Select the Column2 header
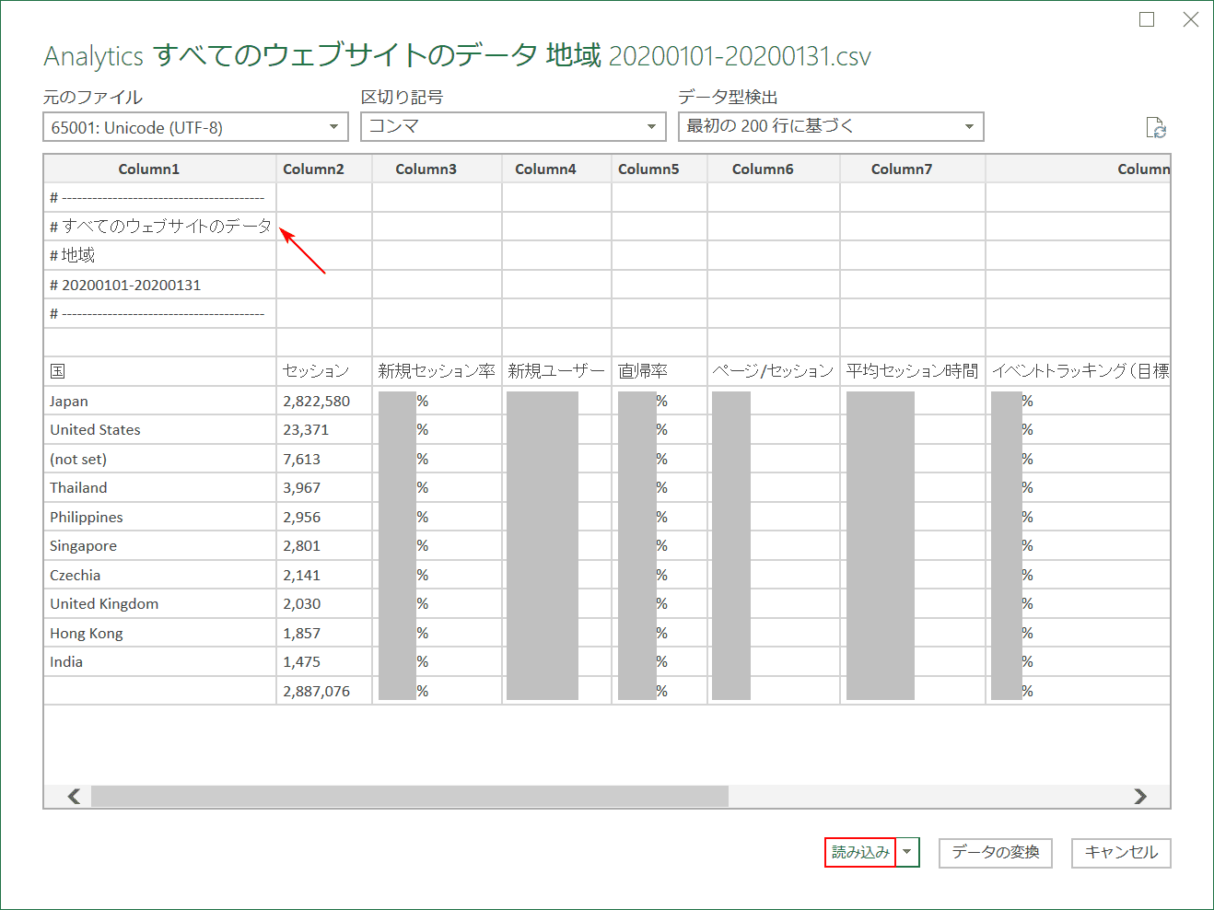Image resolution: width=1214 pixels, height=910 pixels. [324, 169]
